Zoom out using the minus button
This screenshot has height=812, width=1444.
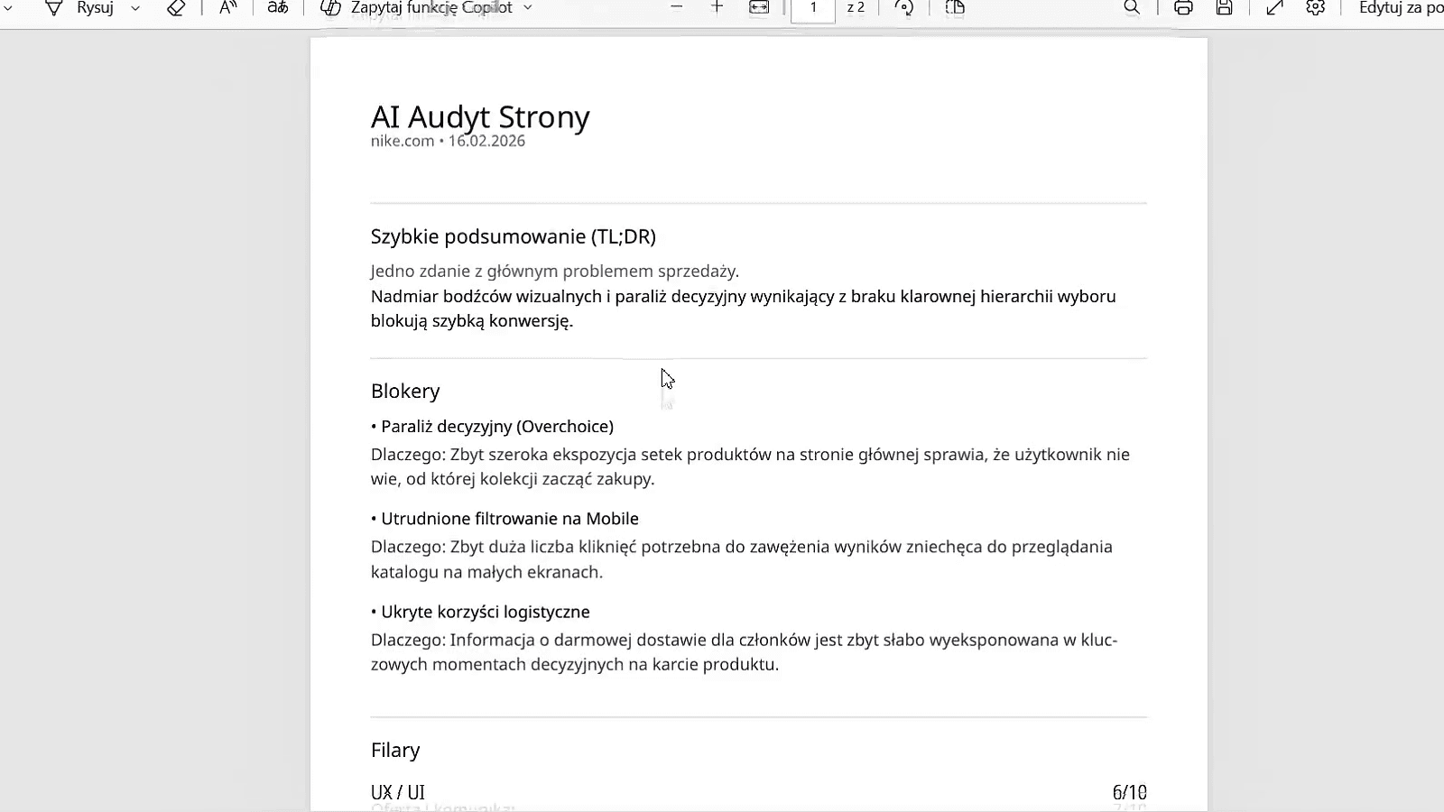(677, 8)
